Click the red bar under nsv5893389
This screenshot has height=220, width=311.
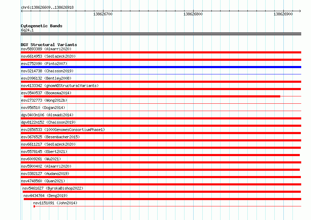point(161,52)
